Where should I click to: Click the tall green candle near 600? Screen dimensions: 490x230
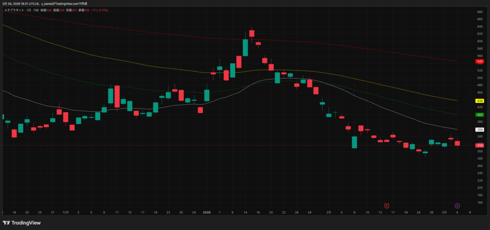(245, 47)
